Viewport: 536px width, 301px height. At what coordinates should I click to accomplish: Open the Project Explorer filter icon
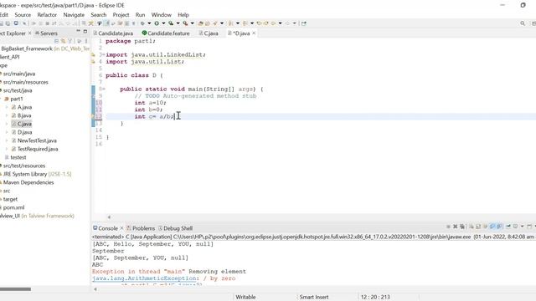70,41
